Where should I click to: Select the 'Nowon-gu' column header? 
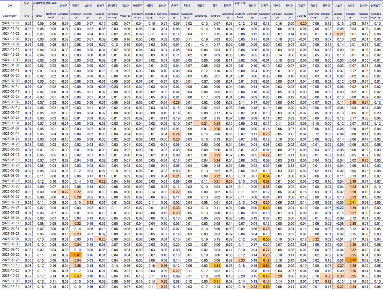(x=88, y=16)
